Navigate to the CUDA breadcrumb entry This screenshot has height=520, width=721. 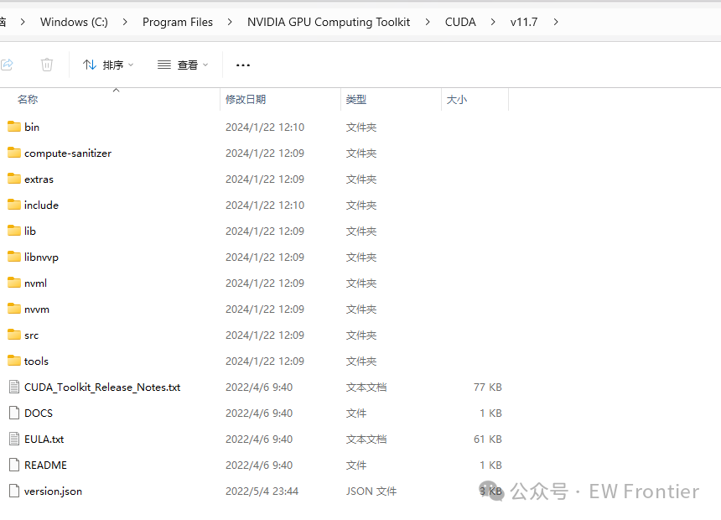[x=460, y=22]
